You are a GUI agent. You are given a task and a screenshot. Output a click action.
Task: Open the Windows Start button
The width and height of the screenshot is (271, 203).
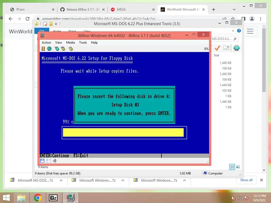coord(6,198)
